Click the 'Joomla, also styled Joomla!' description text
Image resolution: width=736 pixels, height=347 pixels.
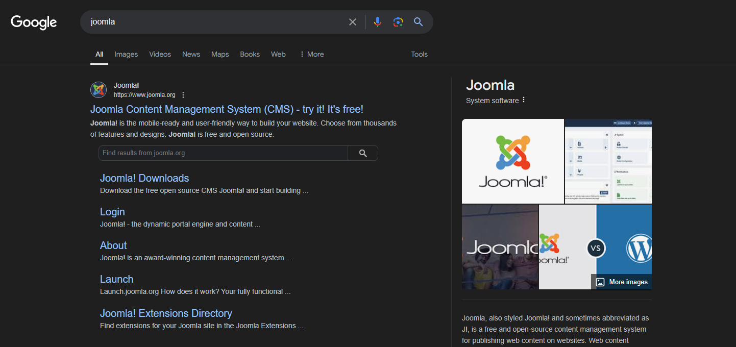(x=555, y=329)
